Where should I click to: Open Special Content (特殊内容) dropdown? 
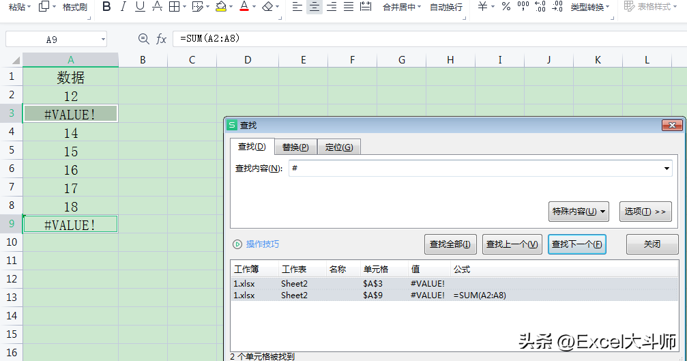[x=579, y=212]
